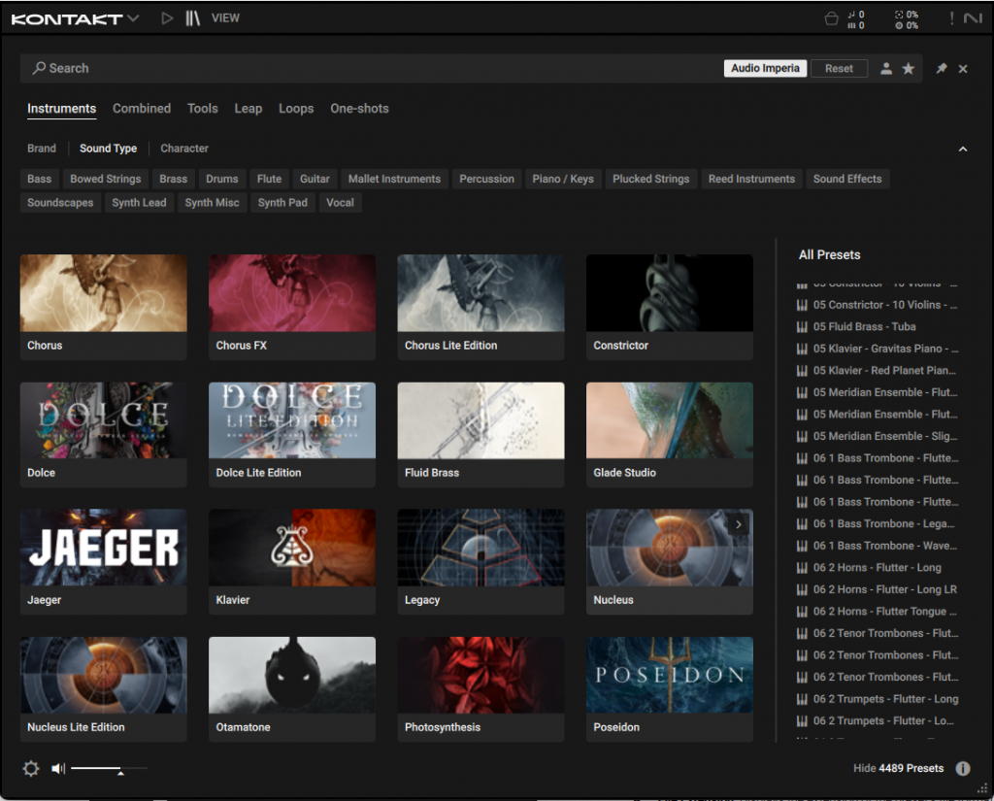Click the exclamation alert icon in the header
The image size is (994, 801).
click(x=951, y=18)
